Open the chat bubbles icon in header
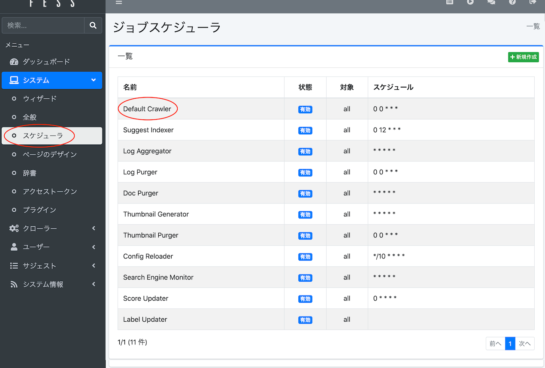The height and width of the screenshot is (368, 545). [491, 2]
